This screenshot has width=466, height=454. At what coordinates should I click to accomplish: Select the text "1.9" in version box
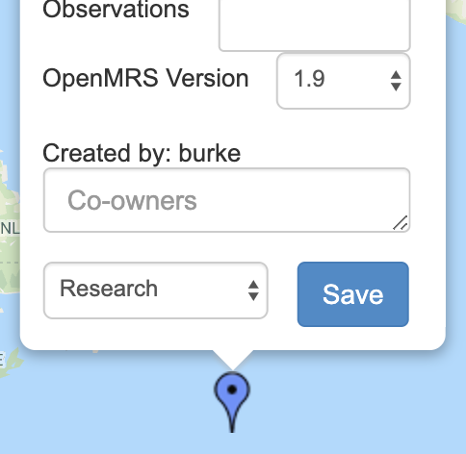(x=309, y=79)
